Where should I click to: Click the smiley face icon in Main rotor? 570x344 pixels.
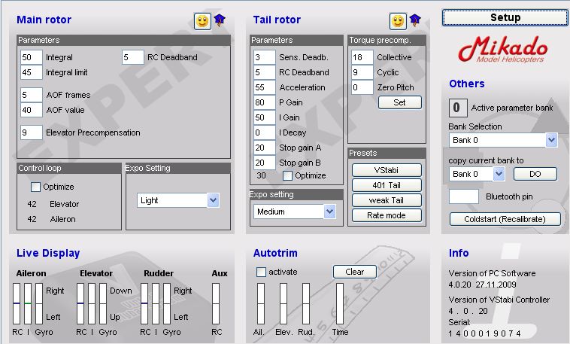tap(202, 21)
